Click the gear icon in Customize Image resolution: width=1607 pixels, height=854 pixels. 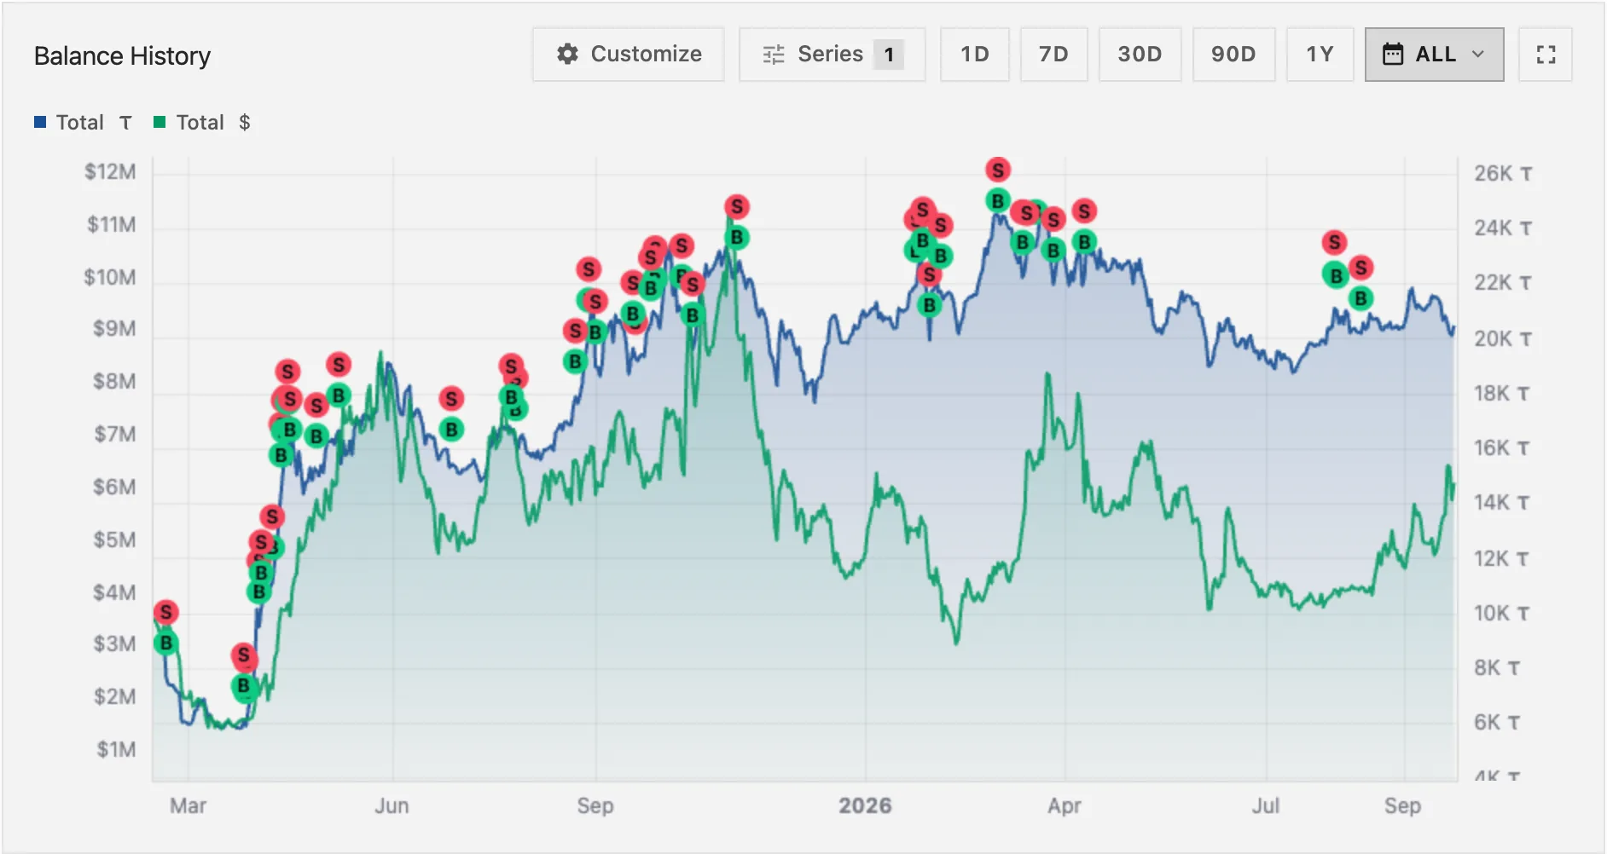click(x=567, y=55)
